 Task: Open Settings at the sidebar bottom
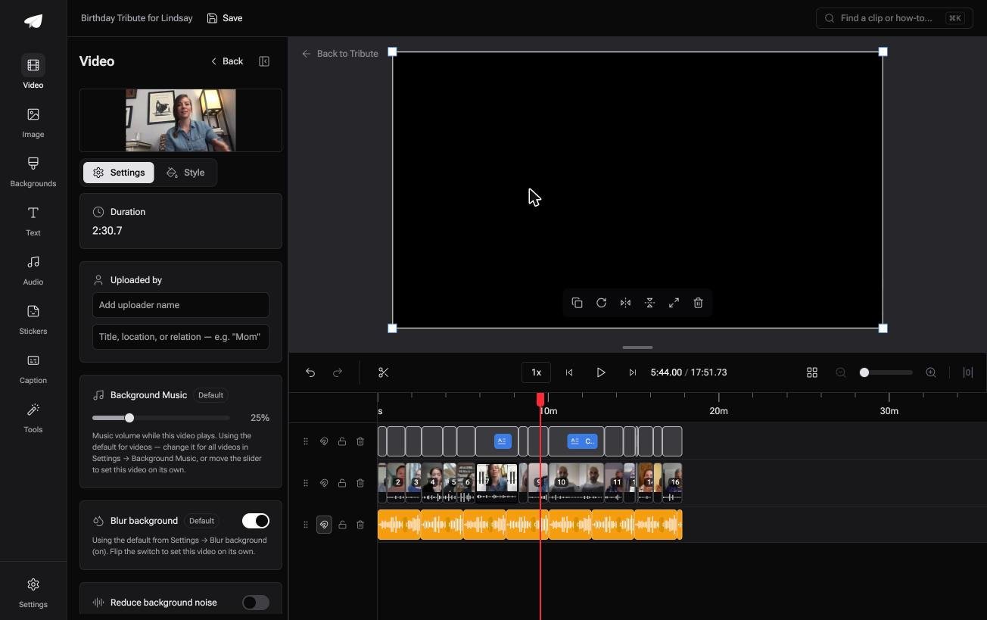click(x=33, y=593)
